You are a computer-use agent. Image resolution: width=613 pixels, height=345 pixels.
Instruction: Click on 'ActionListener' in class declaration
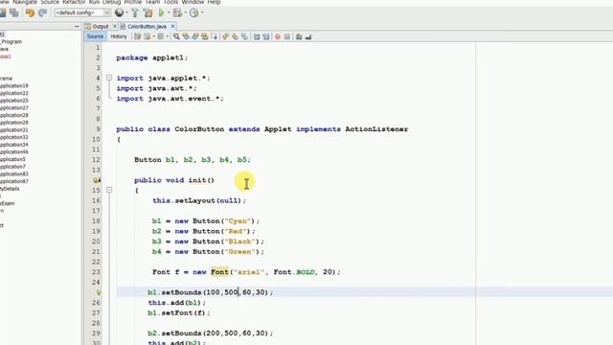376,129
